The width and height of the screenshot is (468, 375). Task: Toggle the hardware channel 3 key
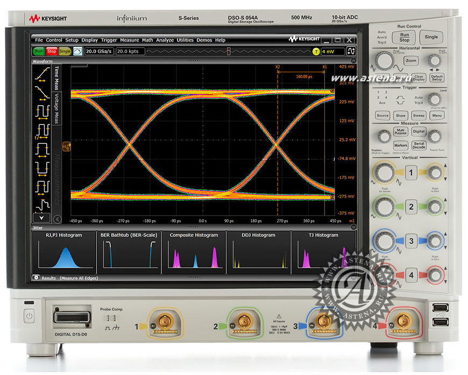[411, 241]
